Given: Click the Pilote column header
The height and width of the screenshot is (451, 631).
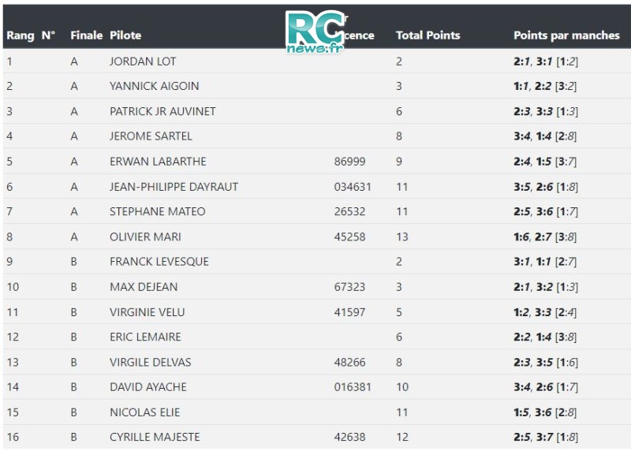Looking at the screenshot, I should pyautogui.click(x=125, y=35).
